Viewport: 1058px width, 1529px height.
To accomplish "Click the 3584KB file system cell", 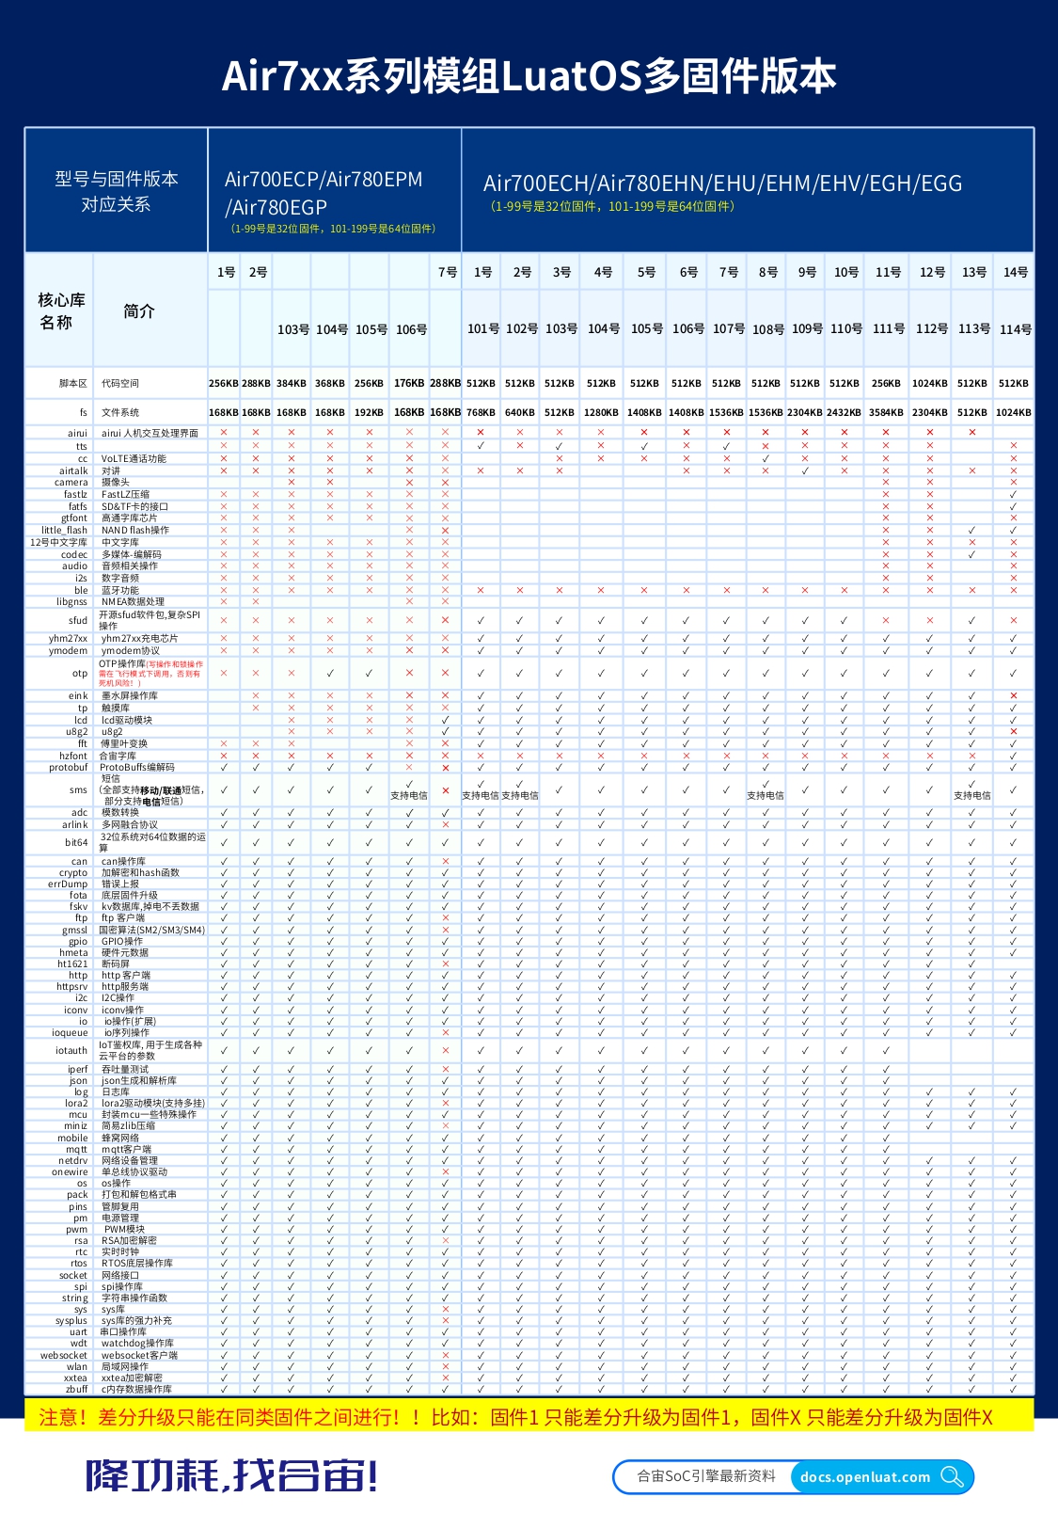I will pos(886,412).
